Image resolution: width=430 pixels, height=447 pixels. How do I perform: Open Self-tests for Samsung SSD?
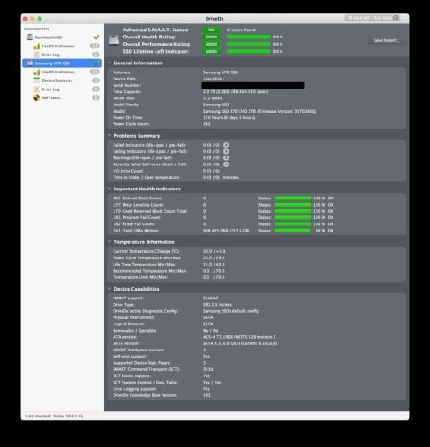tap(50, 97)
